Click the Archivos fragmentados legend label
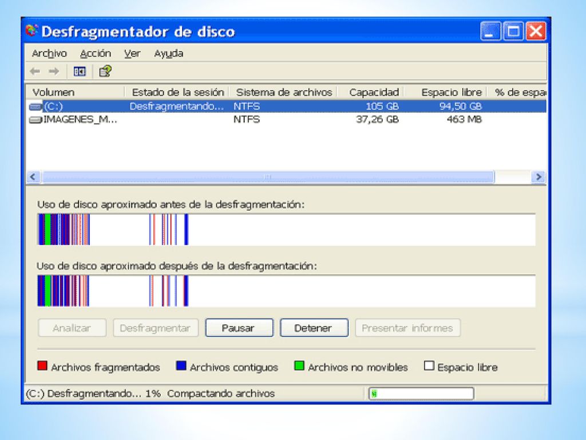 [x=105, y=367]
